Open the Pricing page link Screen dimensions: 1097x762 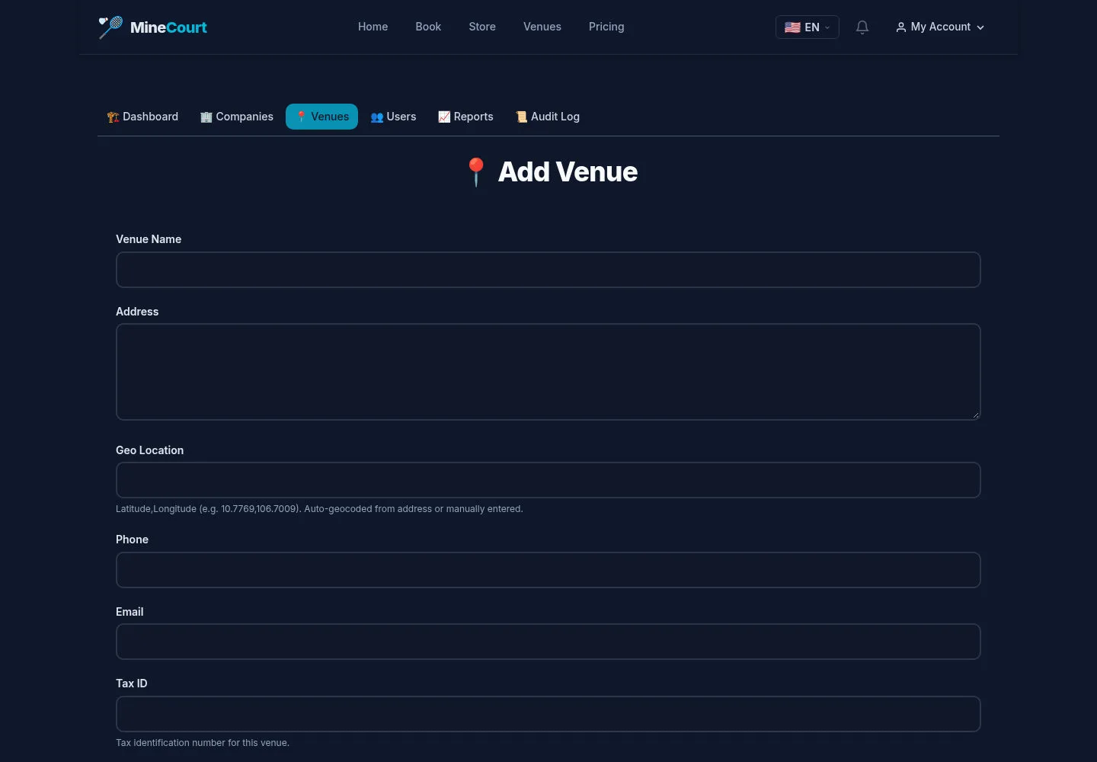pos(606,27)
